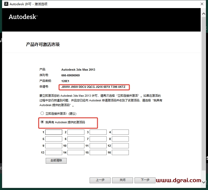The image size is (208, 190).
Task: Click the Autodesk logo in the black banner
Action: click(23, 17)
